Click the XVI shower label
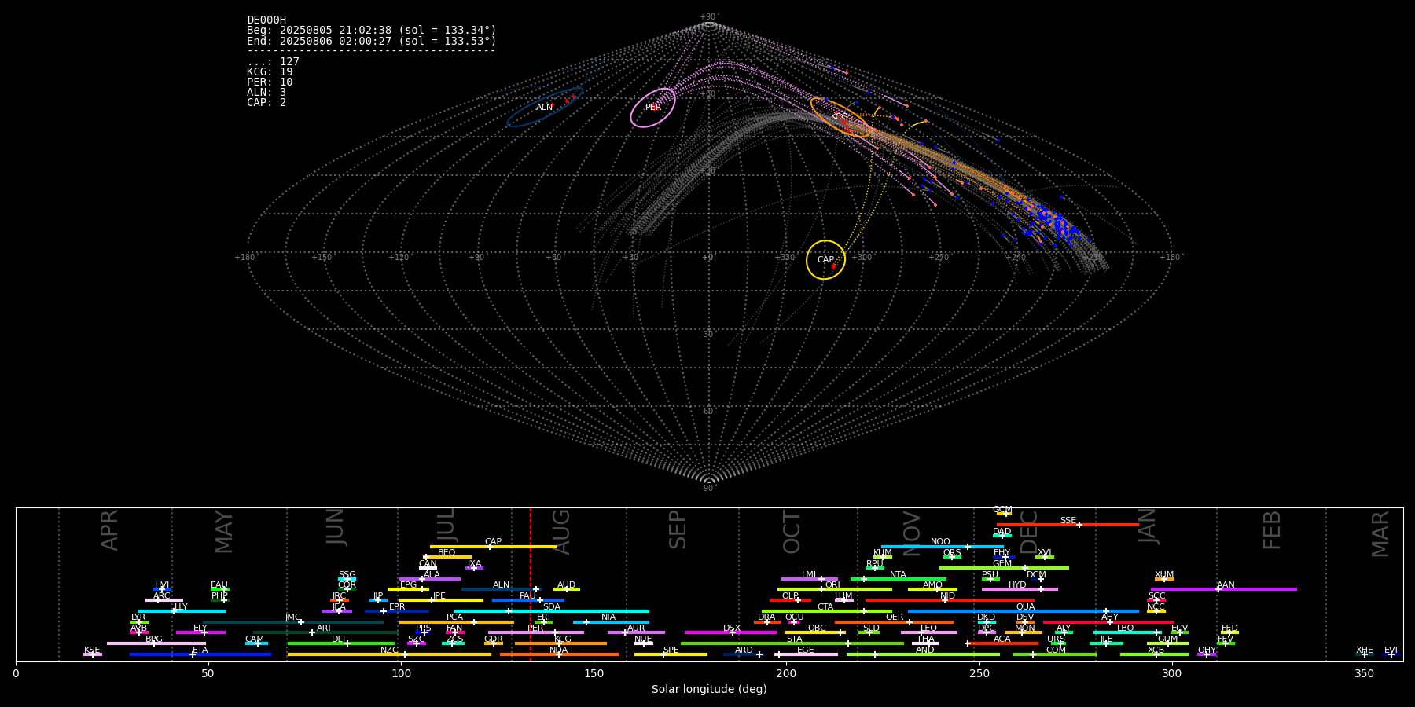 pyautogui.click(x=1044, y=553)
